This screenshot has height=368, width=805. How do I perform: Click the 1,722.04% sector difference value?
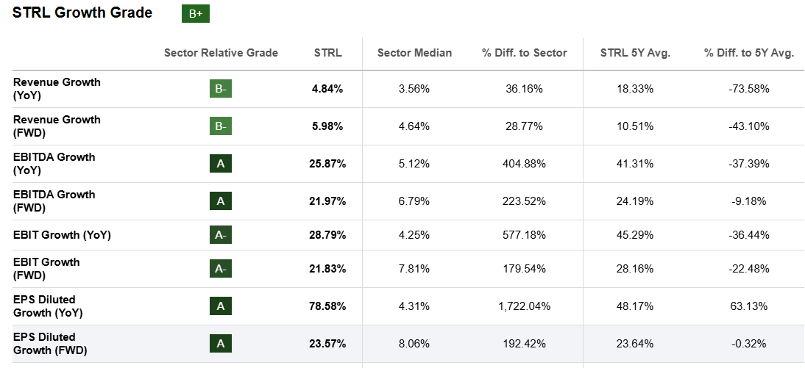(525, 306)
